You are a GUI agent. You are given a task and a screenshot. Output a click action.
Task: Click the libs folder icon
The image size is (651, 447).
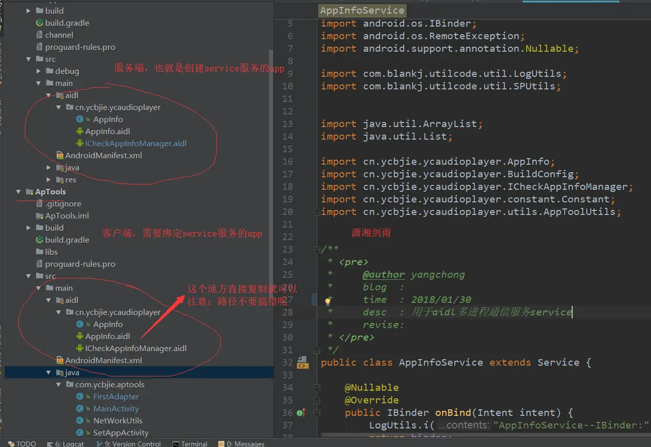(x=39, y=252)
